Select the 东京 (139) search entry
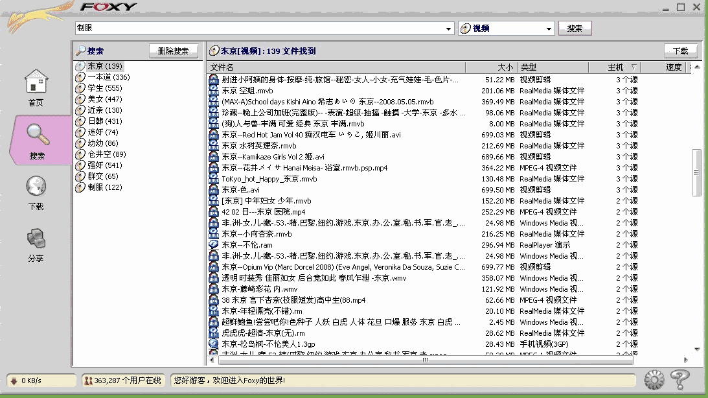Screen dimensions: 708x398 tap(104, 66)
